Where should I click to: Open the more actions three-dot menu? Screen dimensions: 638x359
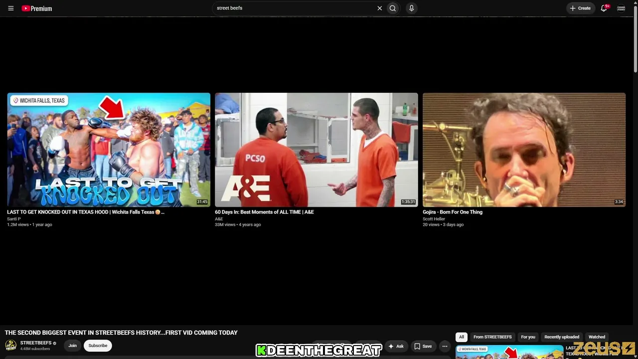click(445, 346)
